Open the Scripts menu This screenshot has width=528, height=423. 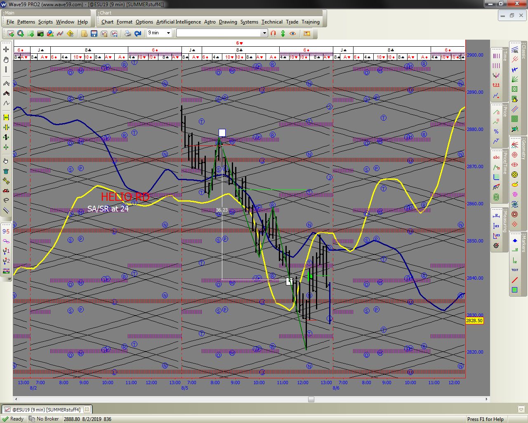click(45, 22)
